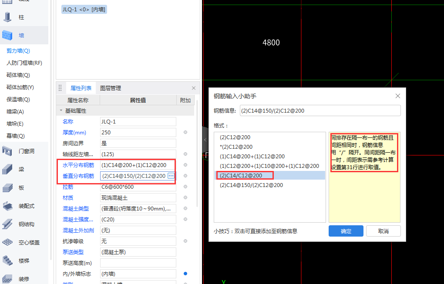The width and height of the screenshot is (444, 284).
Task: Select 砌体墙(Q) component type
Action: (x=18, y=75)
